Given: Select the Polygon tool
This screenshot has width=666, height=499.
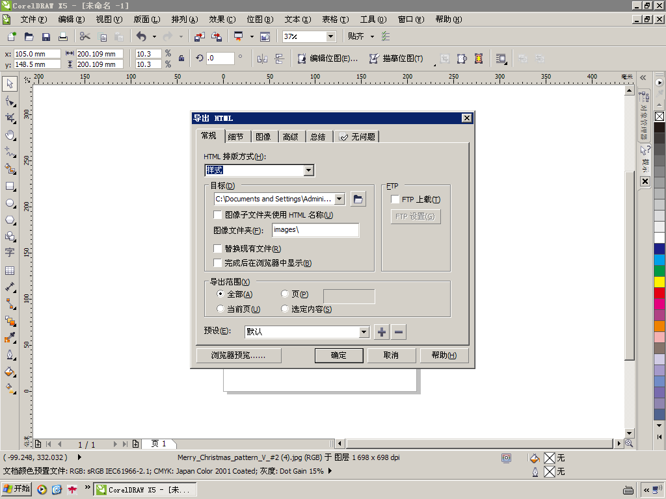Looking at the screenshot, I should point(10,220).
